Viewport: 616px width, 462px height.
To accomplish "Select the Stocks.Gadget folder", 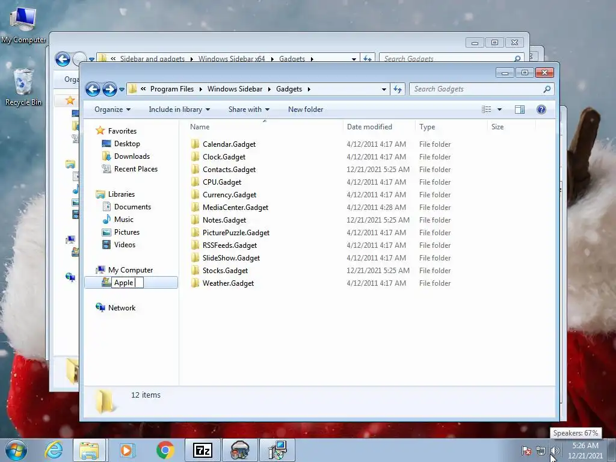I will click(225, 271).
